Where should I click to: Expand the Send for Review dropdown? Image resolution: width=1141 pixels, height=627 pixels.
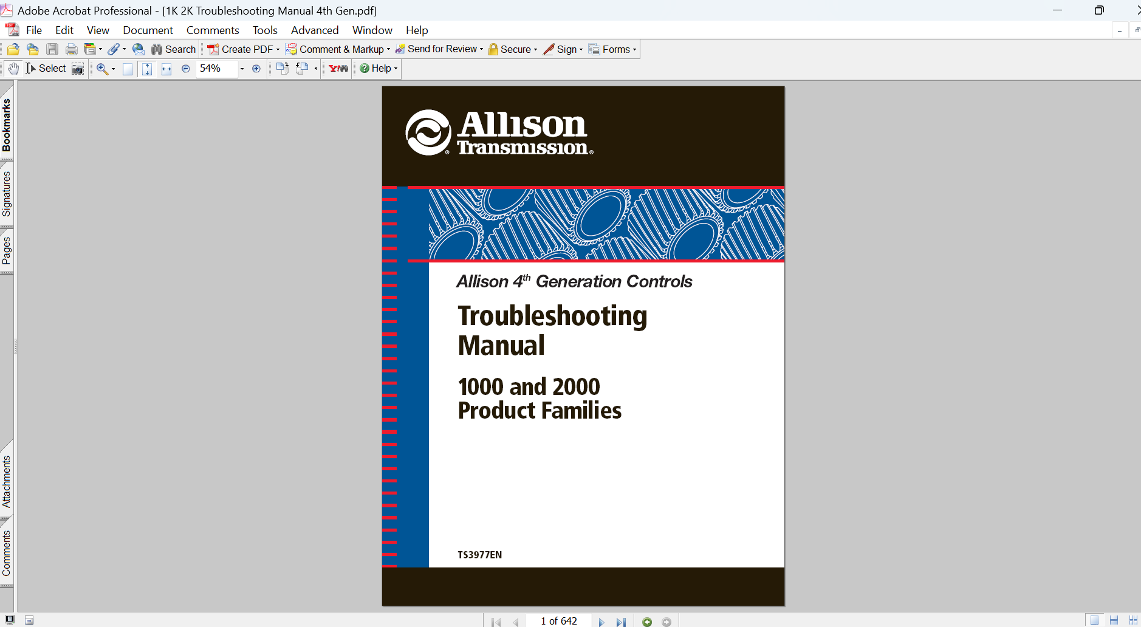coord(481,50)
